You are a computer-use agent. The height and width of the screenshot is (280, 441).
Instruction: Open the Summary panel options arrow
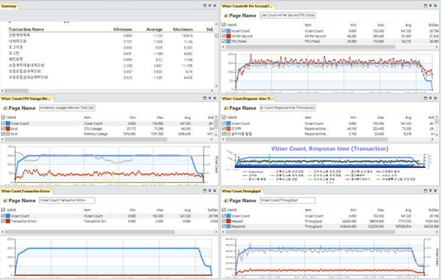tap(210, 6)
